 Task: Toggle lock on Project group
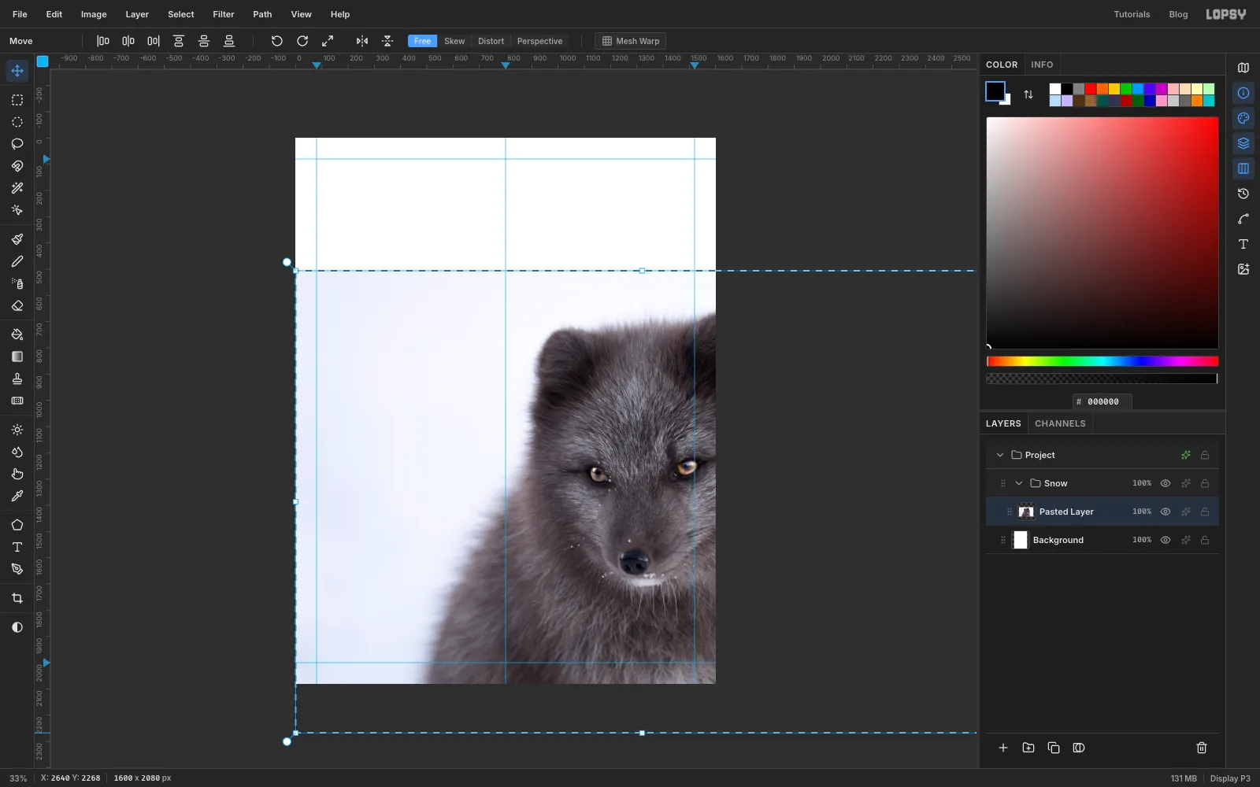point(1205,455)
